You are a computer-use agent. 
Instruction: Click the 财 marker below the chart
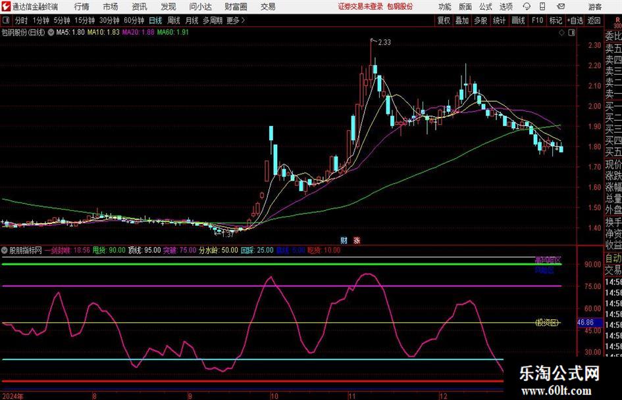coord(344,240)
